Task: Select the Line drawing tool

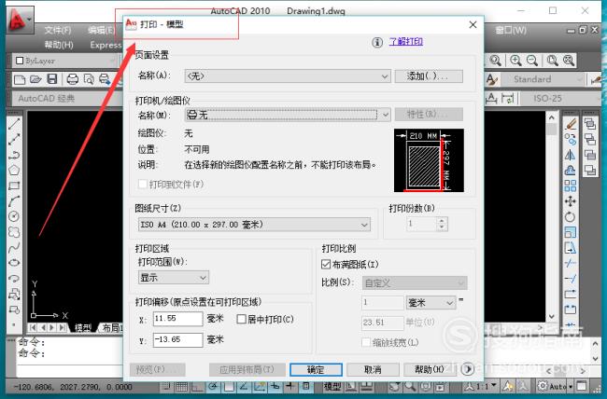Action: click(14, 124)
